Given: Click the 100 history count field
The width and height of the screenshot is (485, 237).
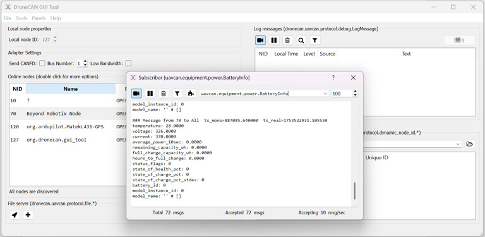Looking at the screenshot, I should click(x=342, y=94).
